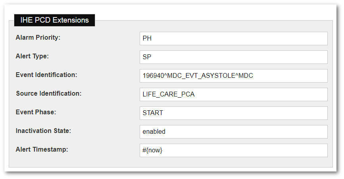Image resolution: width=344 pixels, height=179 pixels.
Task: Click the "Event Phase:" label text
Action: click(x=36, y=112)
